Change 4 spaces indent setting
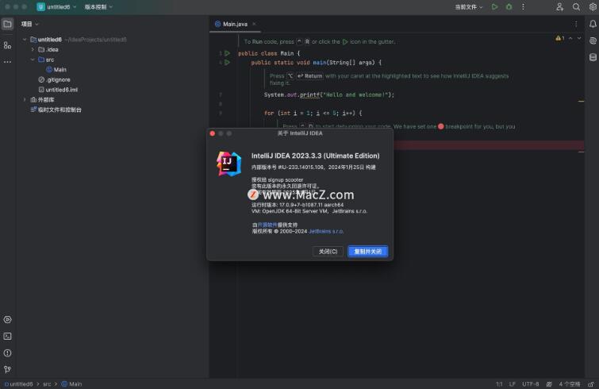Image resolution: width=599 pixels, height=389 pixels. 570,384
